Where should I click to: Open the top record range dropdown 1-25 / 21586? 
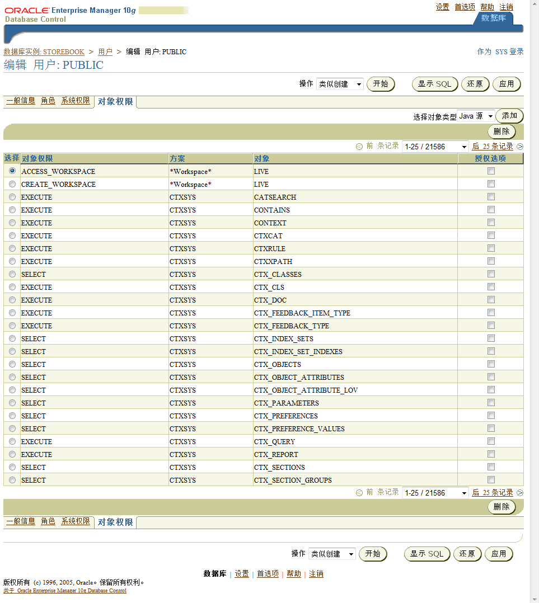(x=435, y=147)
